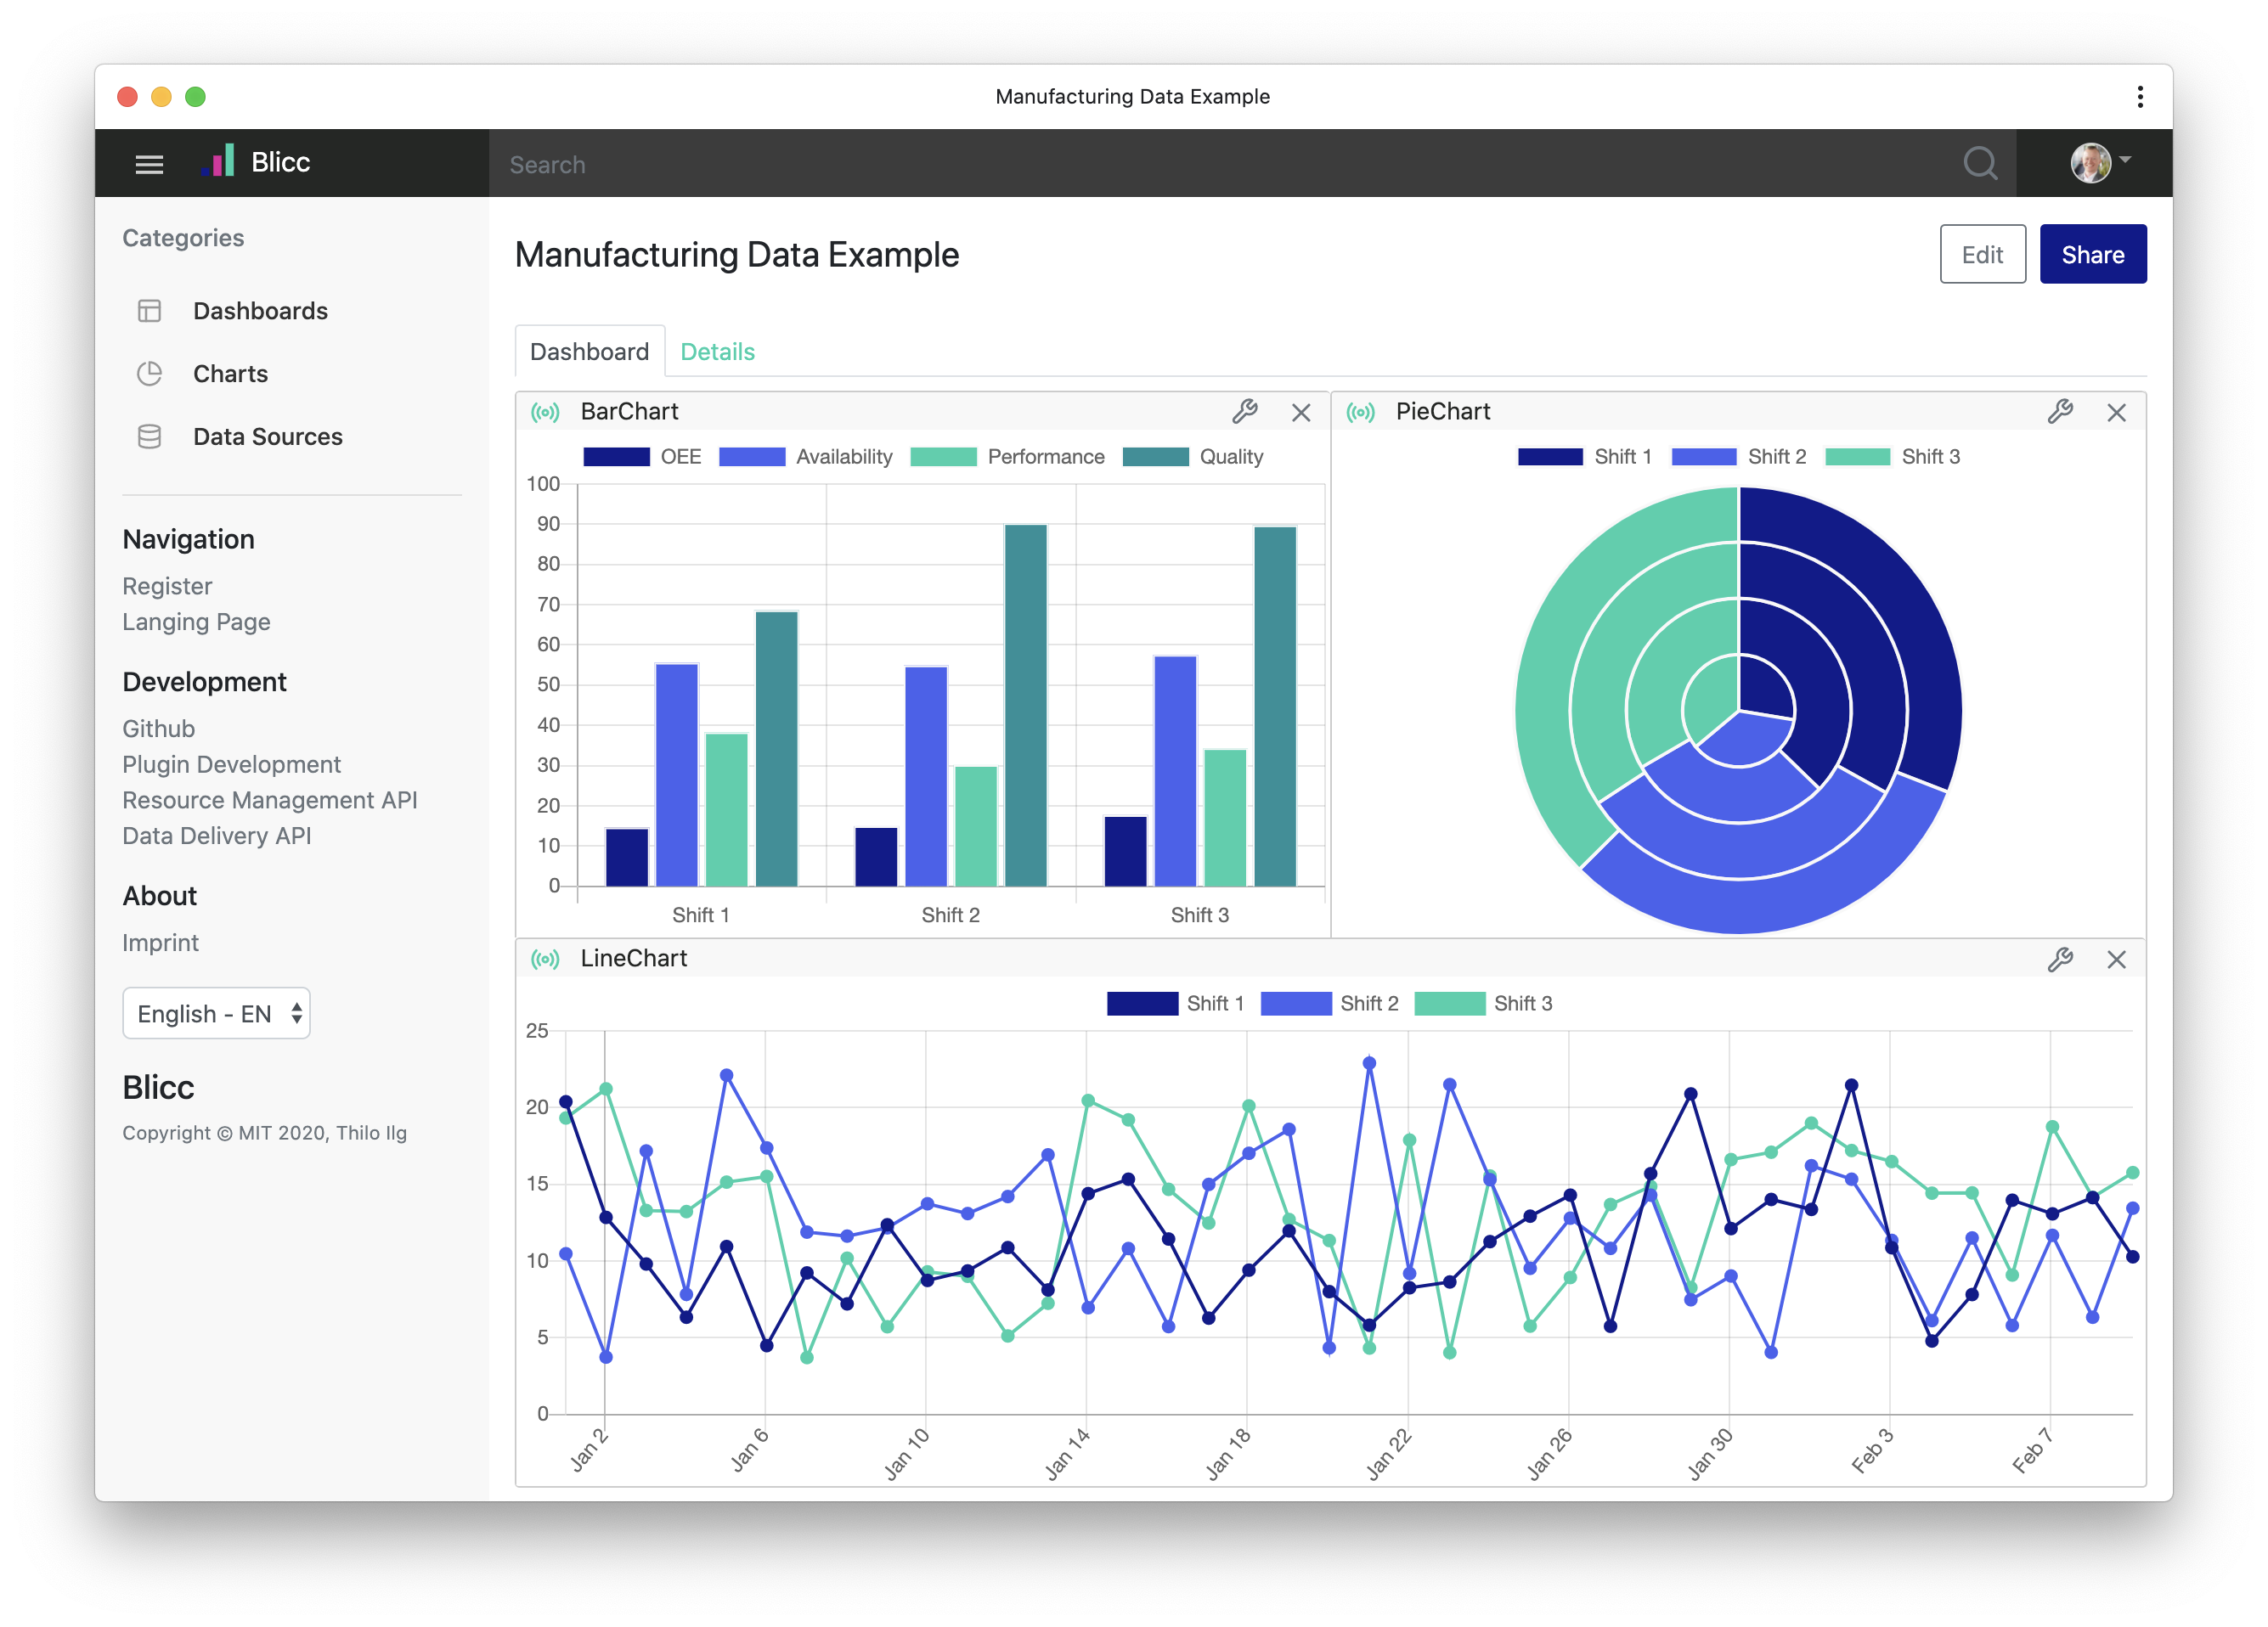Open BarChart settings wrench icon
The width and height of the screenshot is (2268, 1627).
(1245, 412)
